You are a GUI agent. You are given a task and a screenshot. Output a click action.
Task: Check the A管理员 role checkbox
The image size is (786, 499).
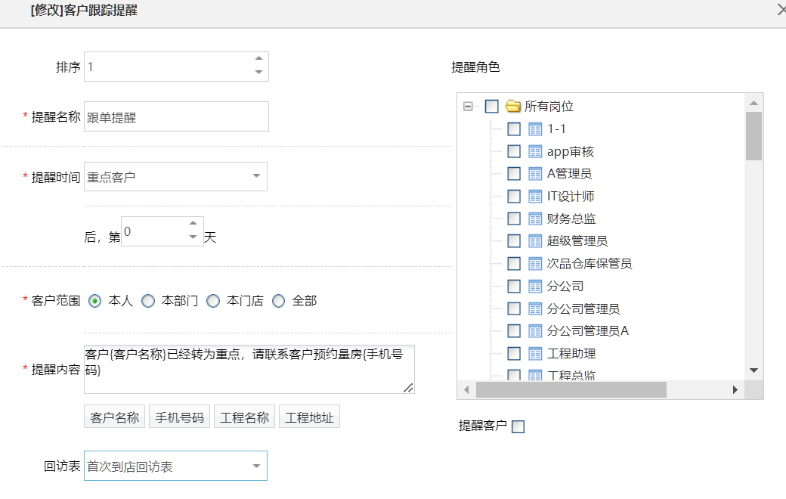[x=514, y=174]
